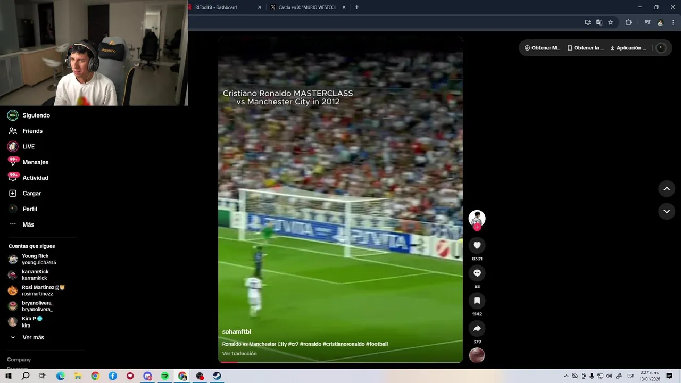Image resolution: width=681 pixels, height=383 pixels.
Task: Click Aplicación download button
Action: coord(628,48)
